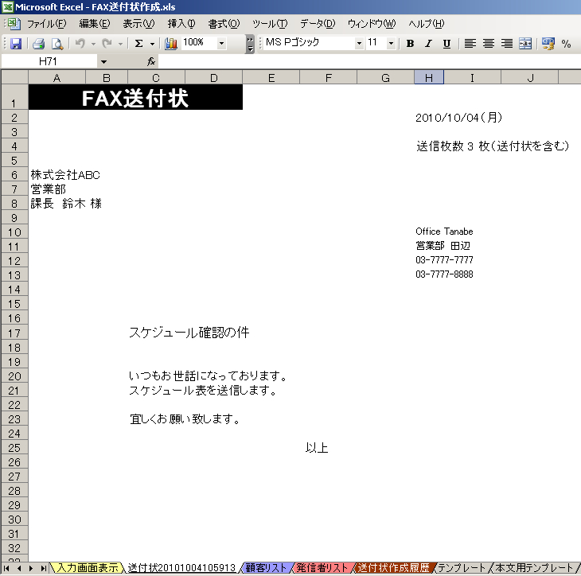Center align text
Image resolution: width=581 pixels, height=576 pixels.
point(489,43)
